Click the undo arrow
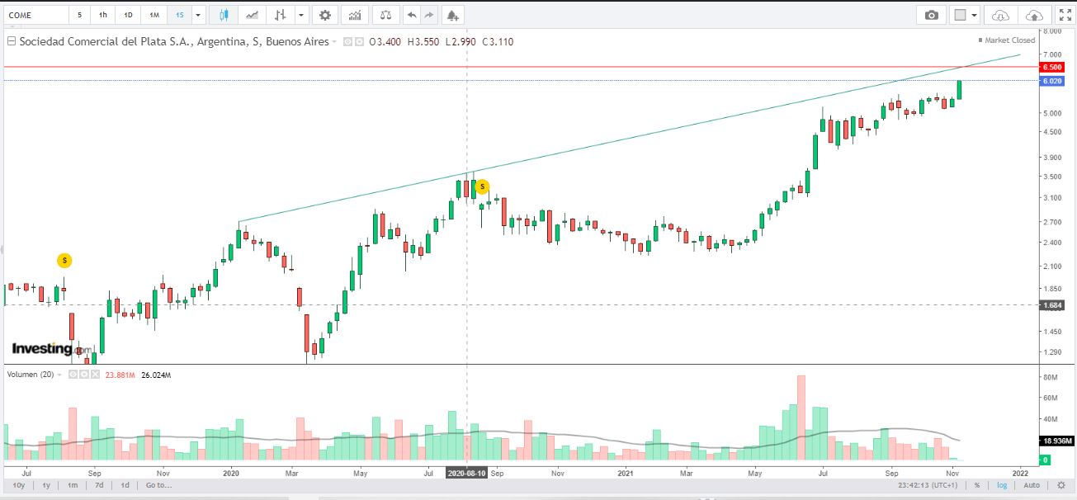The image size is (1077, 500). coord(411,15)
